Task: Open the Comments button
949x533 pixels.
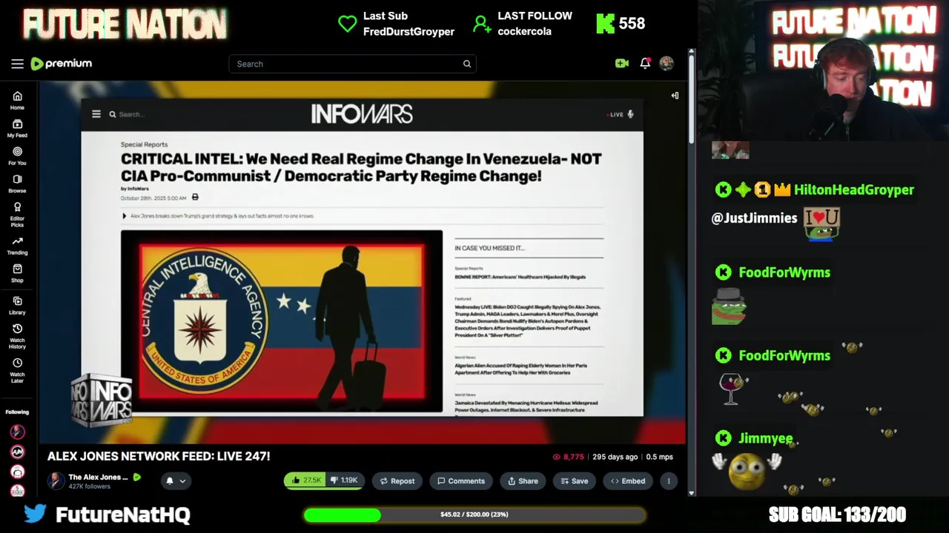Action: click(x=460, y=481)
